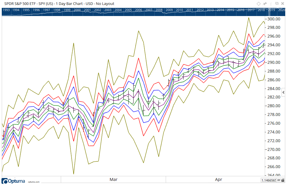
Task: Jump to 1995 in the year timeline
Action: (26, 10)
